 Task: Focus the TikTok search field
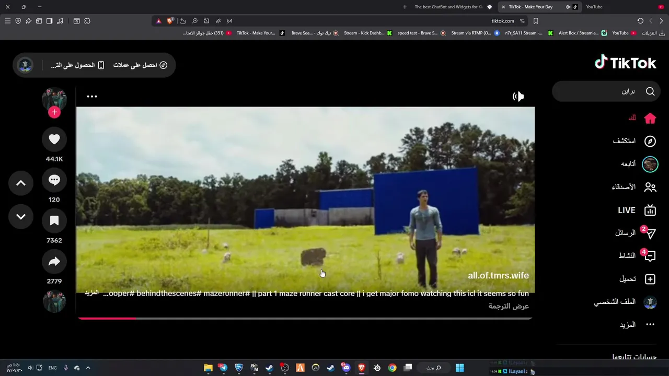point(606,91)
